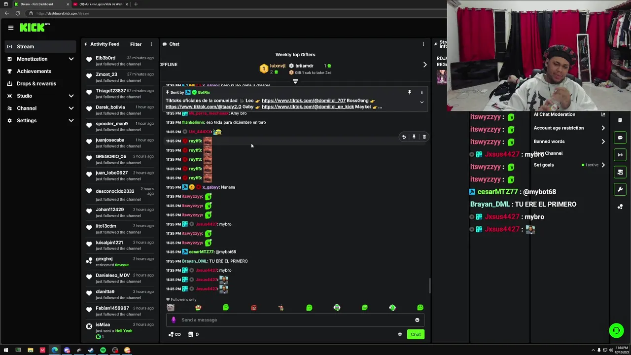Open Achievements in the sidebar
Image resolution: width=631 pixels, height=355 pixels.
pyautogui.click(x=40, y=71)
